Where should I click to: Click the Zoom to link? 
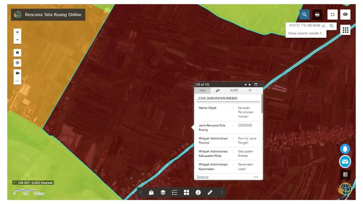pyautogui.click(x=203, y=177)
